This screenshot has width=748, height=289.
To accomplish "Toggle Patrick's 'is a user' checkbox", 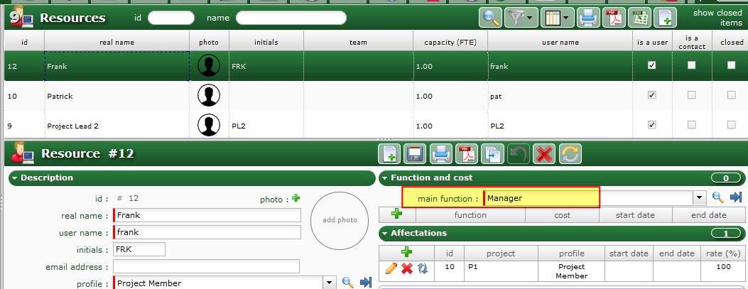I will [651, 95].
